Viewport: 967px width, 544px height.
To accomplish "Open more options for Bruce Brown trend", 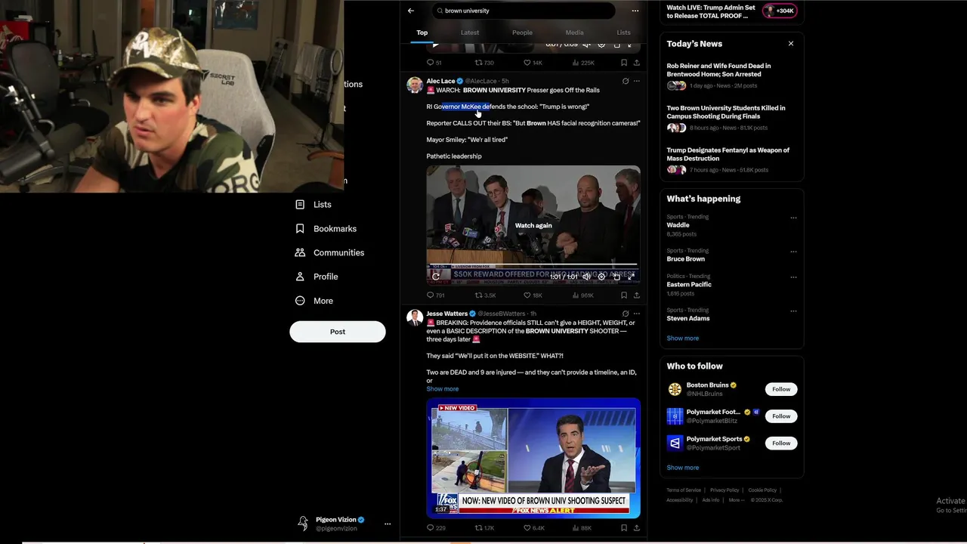I will 793,252.
